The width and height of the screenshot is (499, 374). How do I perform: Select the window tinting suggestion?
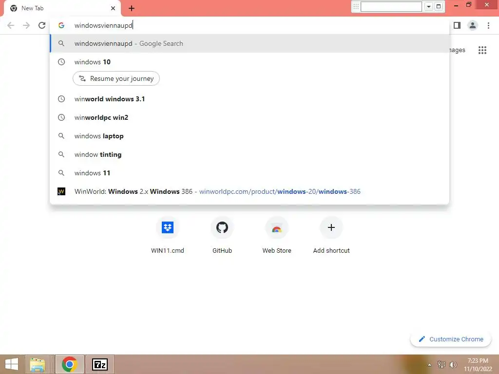250,154
